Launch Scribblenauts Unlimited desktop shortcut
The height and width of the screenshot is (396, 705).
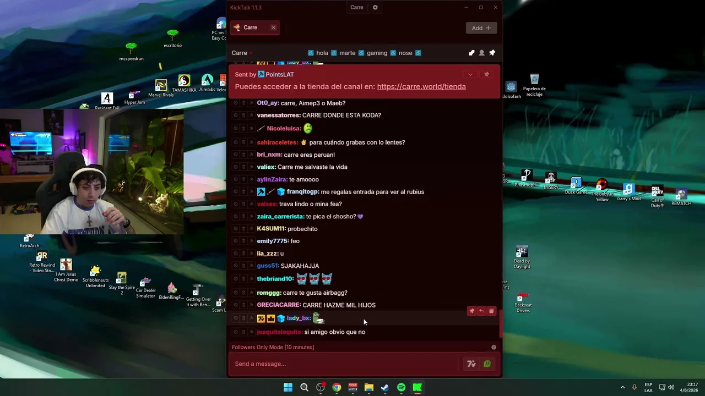(x=95, y=277)
